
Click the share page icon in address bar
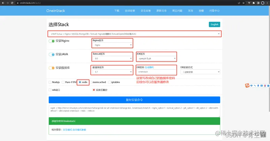(x=239, y=3)
